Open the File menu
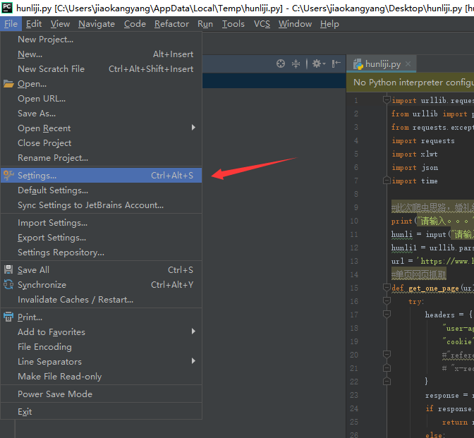Screen dimensions: 474x438 11,24
